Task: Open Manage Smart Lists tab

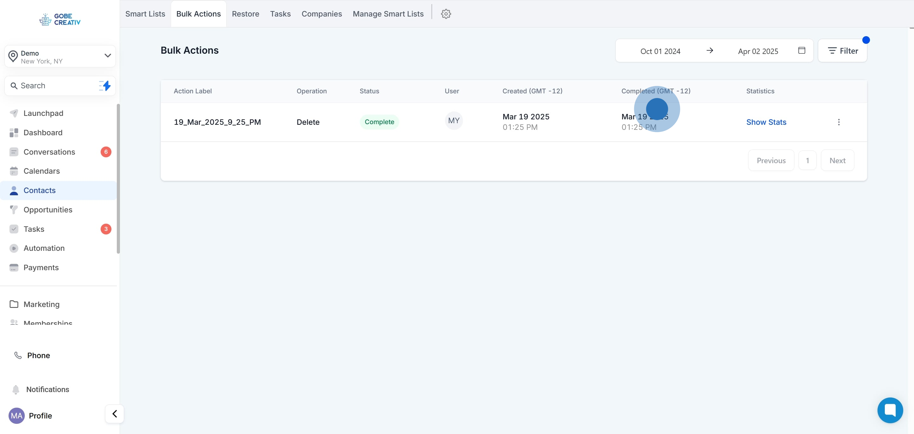Action: click(x=388, y=14)
